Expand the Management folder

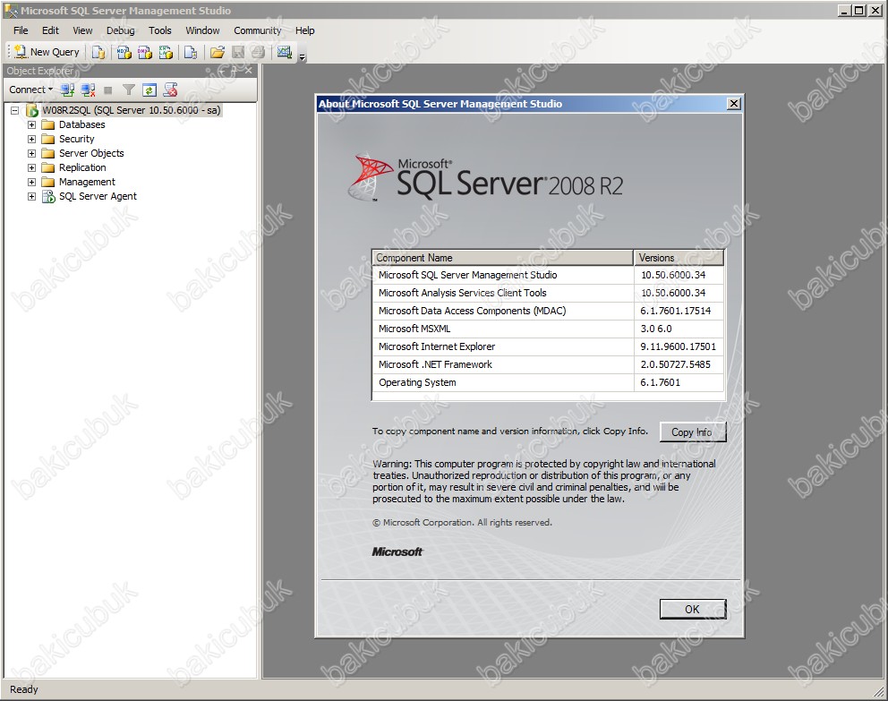[31, 183]
